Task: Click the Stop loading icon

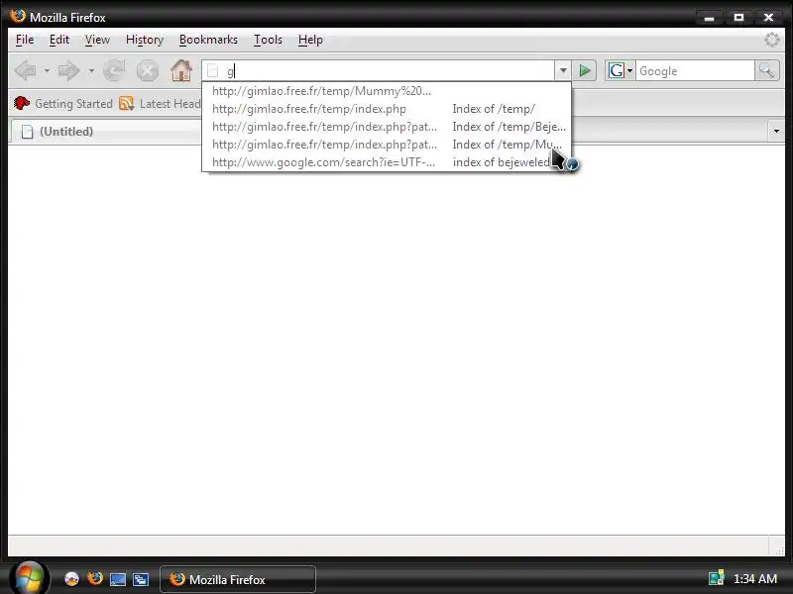Action: click(x=147, y=70)
